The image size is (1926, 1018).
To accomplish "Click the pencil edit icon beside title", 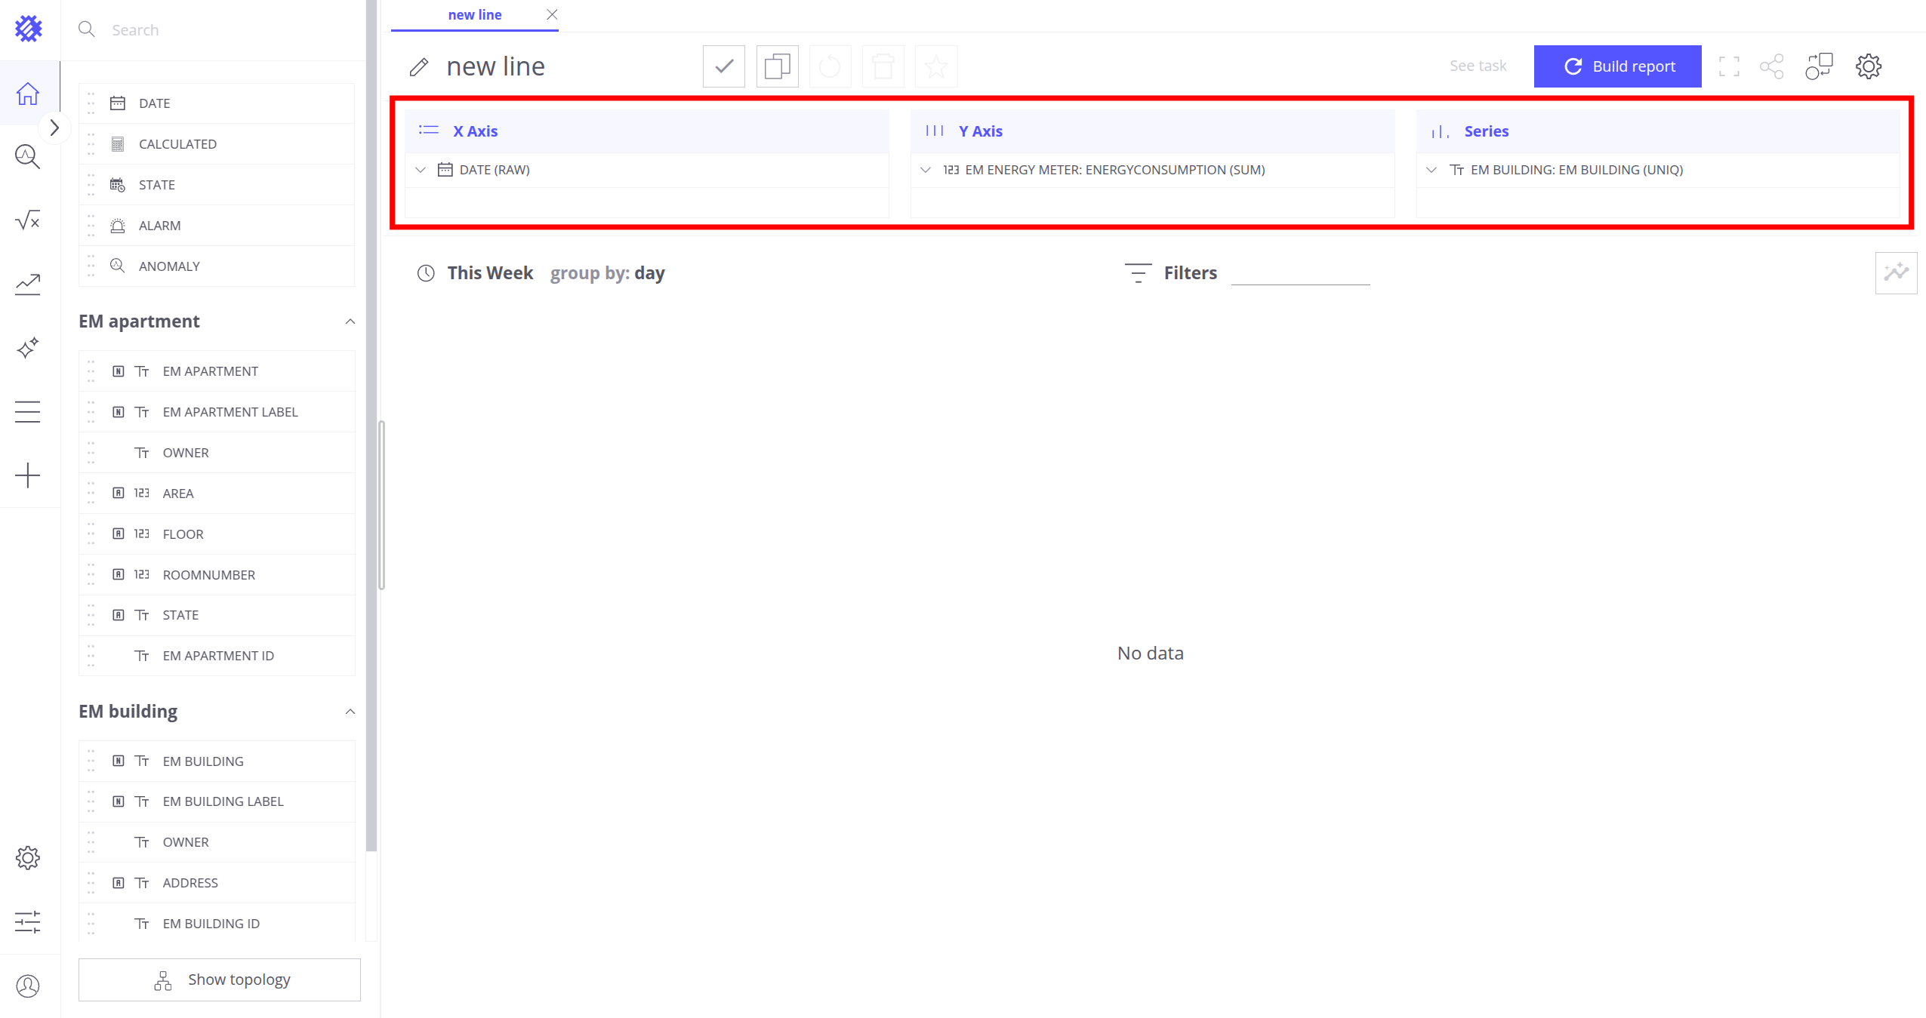I will point(419,67).
